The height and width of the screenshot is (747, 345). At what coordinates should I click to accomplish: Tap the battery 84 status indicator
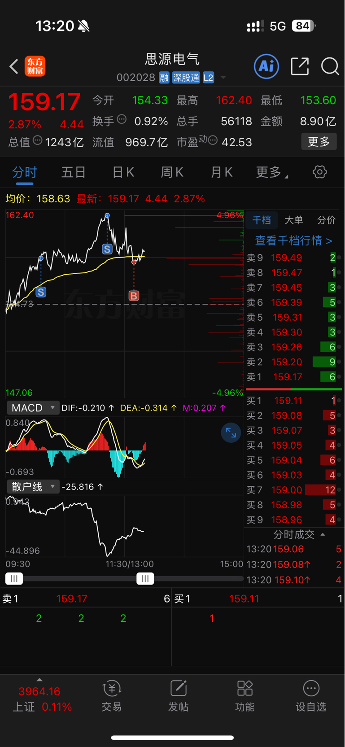click(304, 26)
